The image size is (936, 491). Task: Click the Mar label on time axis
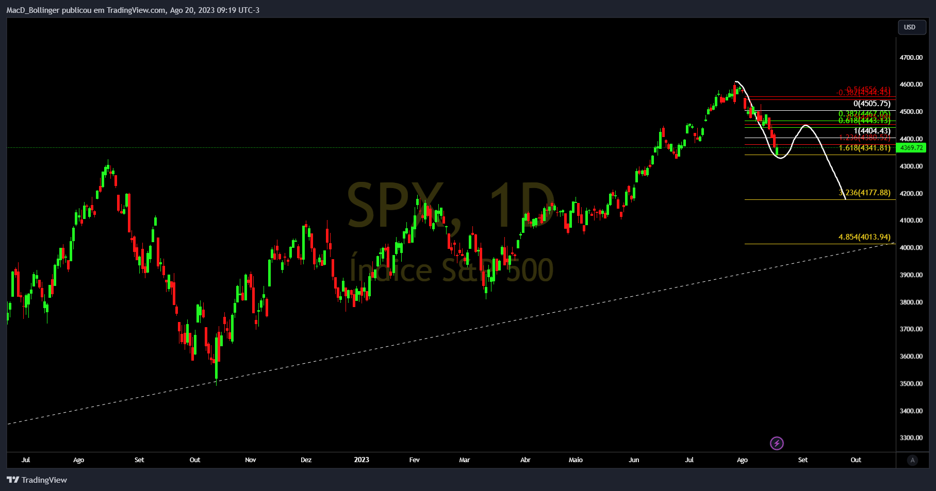465,460
